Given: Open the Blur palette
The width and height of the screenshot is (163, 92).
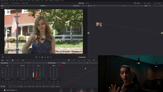Looking at the screenshot, I should 89,60.
